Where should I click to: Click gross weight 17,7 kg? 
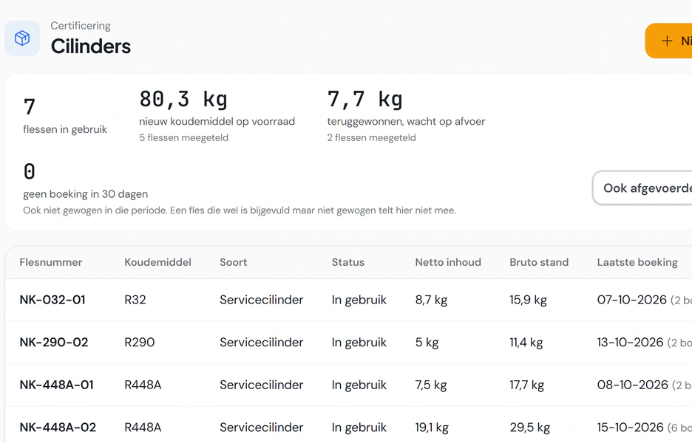tap(527, 385)
